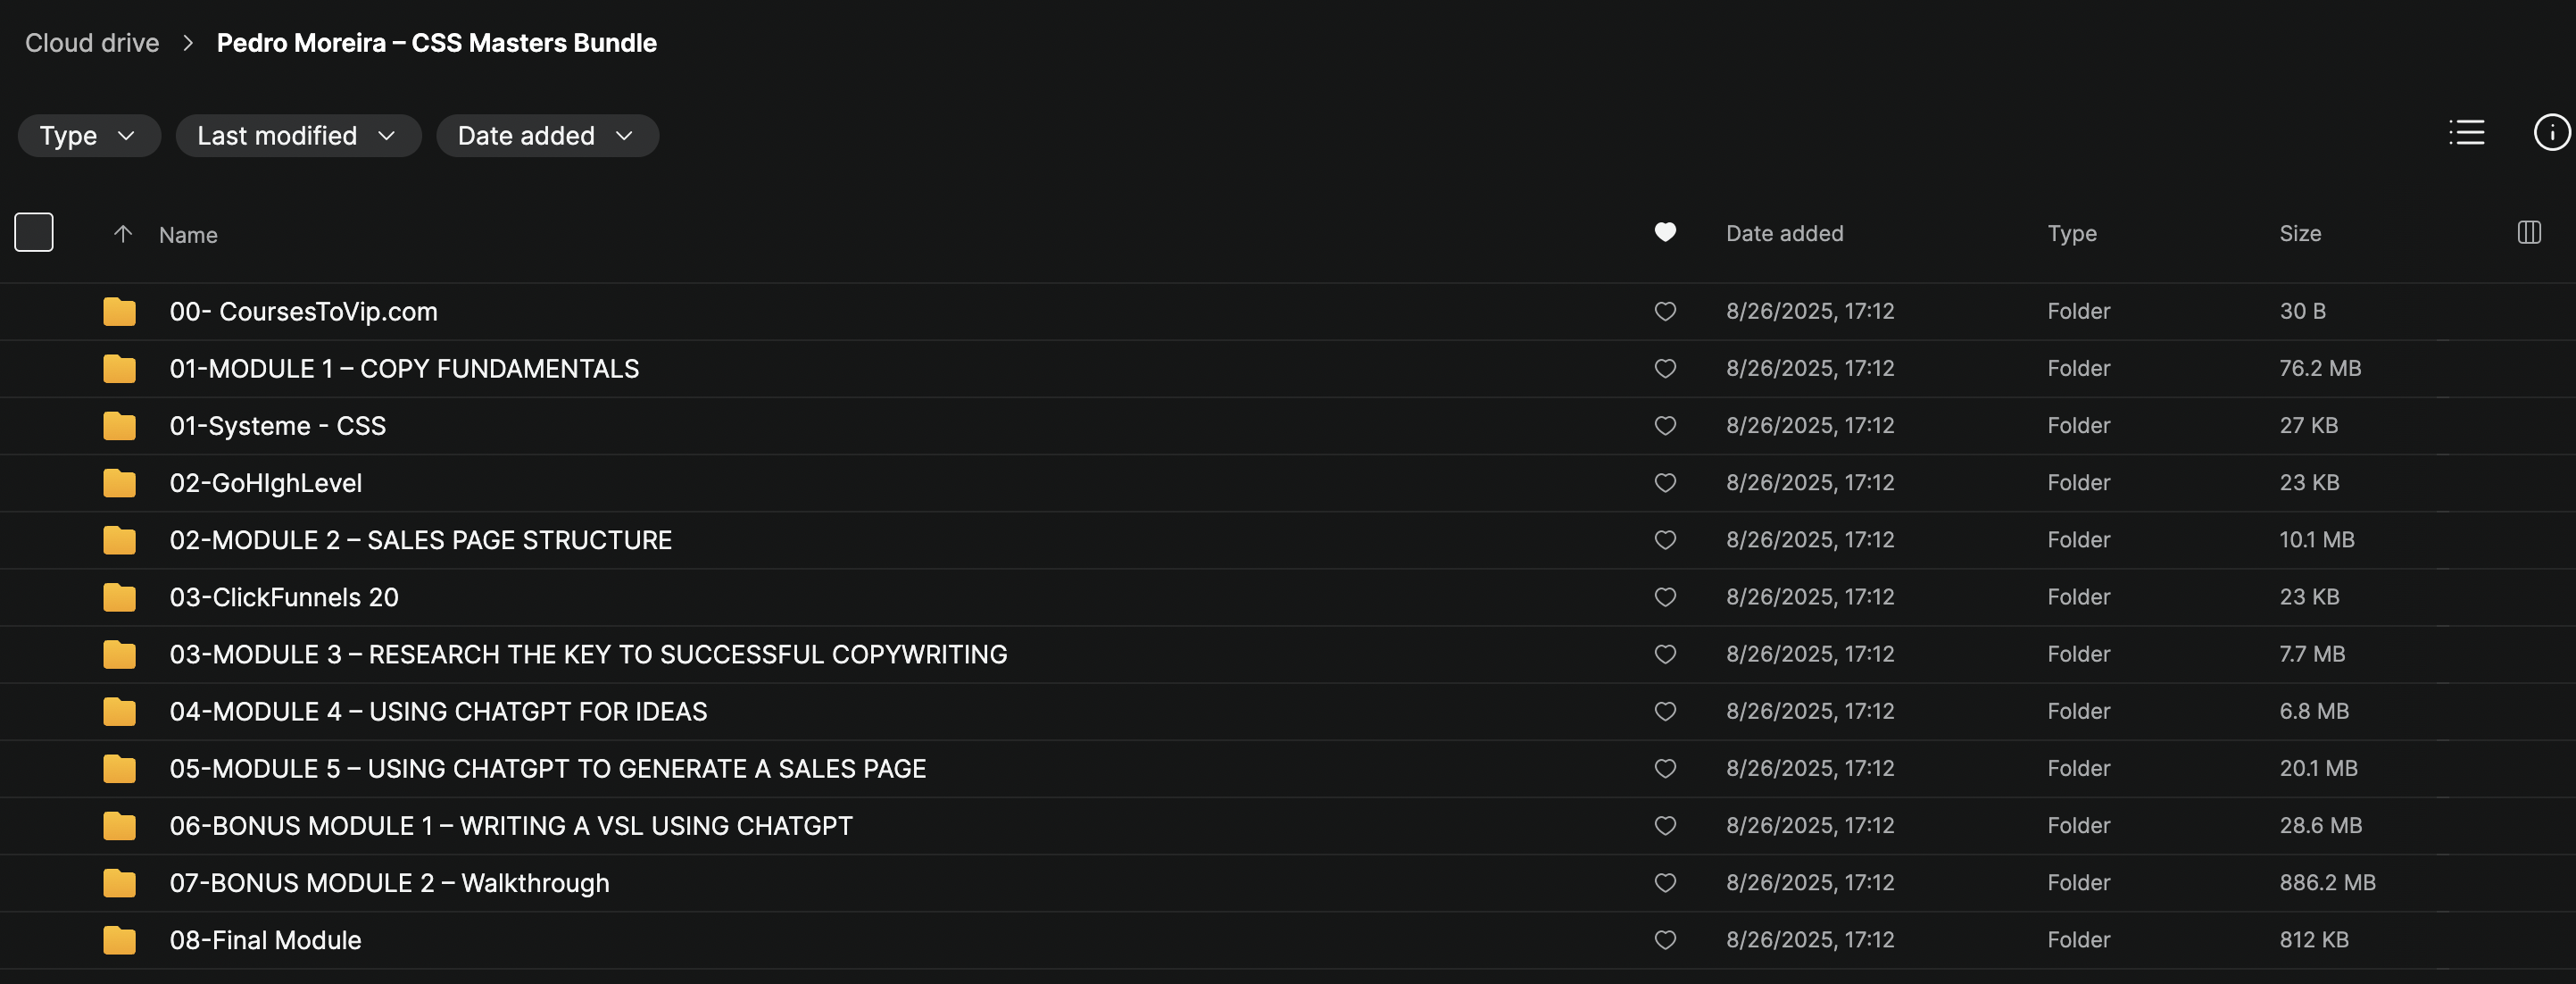Sort by the Date added column header

tap(1784, 233)
